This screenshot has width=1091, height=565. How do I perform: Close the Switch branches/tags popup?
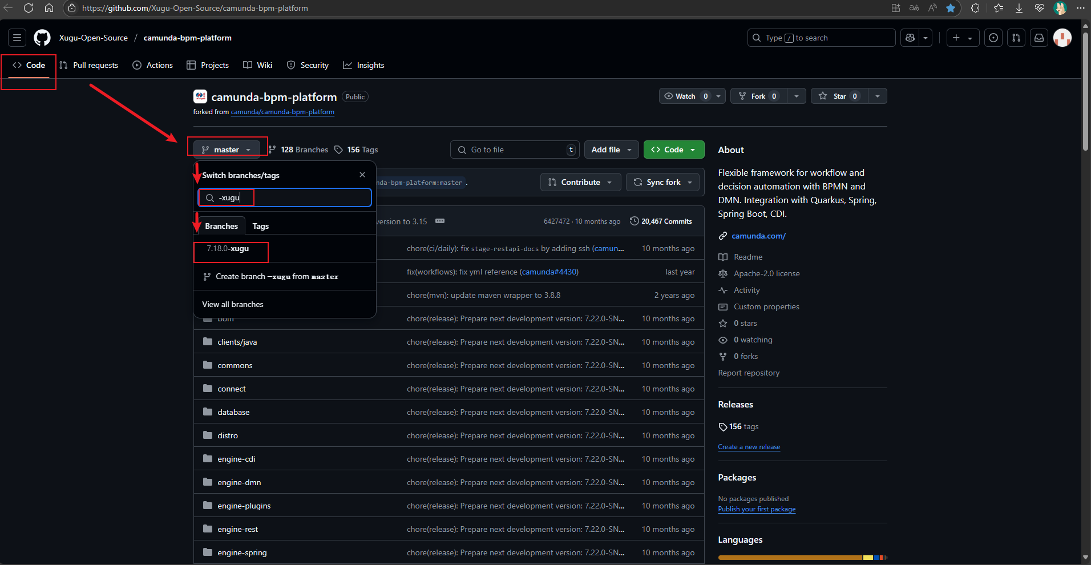362,175
